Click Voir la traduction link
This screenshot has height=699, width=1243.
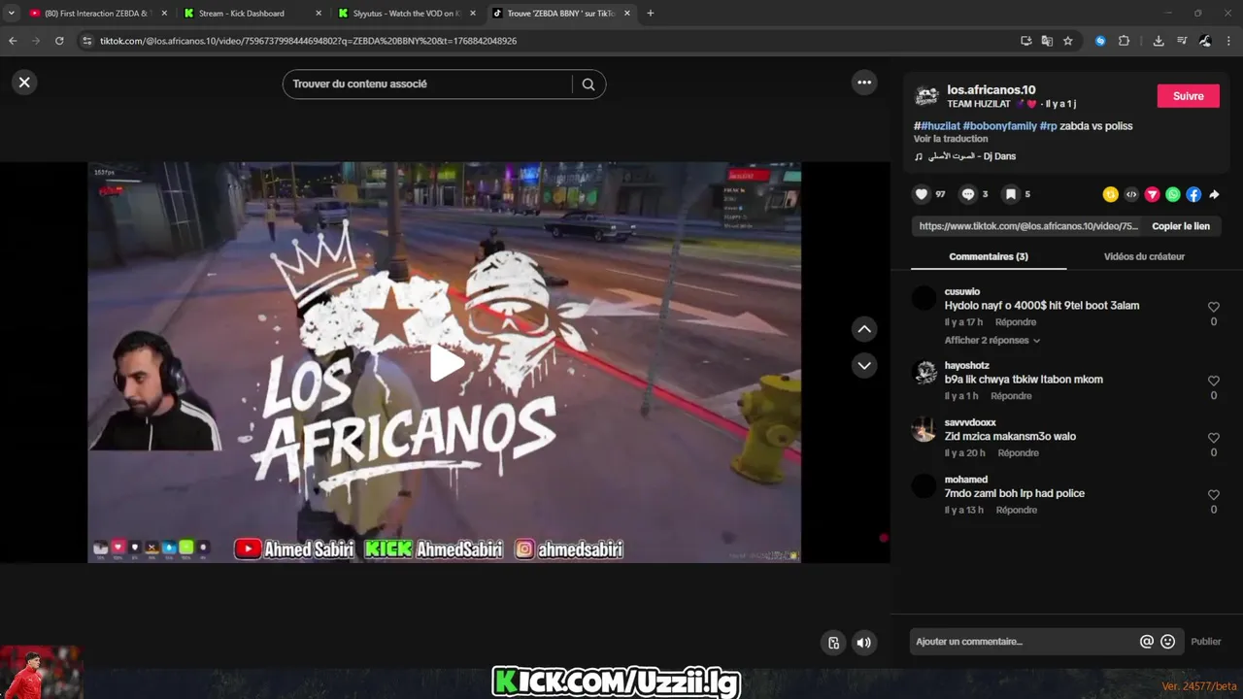coord(951,139)
